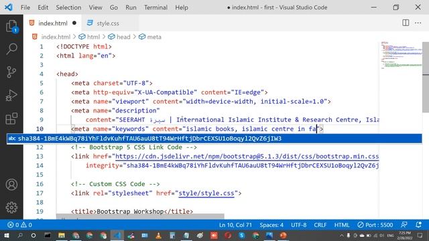Follow the bootstrap.min.css CDN link
The image size is (429, 241).
(x=247, y=156)
